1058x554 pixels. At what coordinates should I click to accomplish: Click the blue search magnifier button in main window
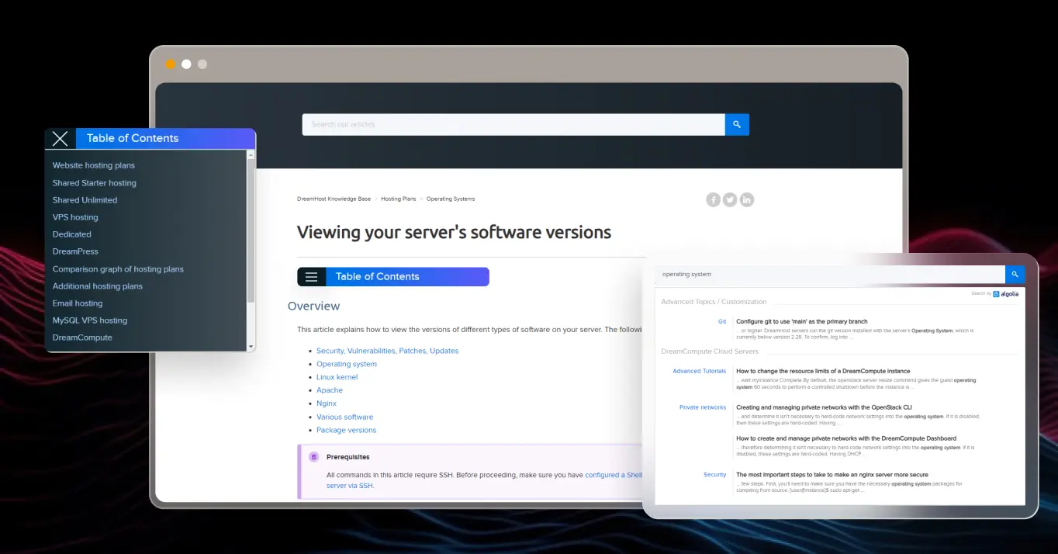point(737,124)
